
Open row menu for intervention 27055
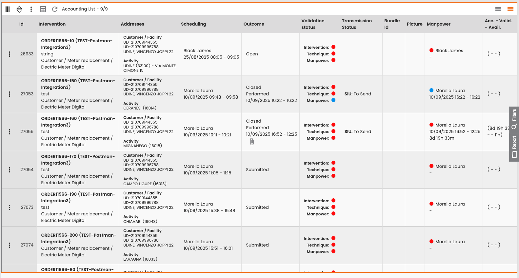point(10,132)
